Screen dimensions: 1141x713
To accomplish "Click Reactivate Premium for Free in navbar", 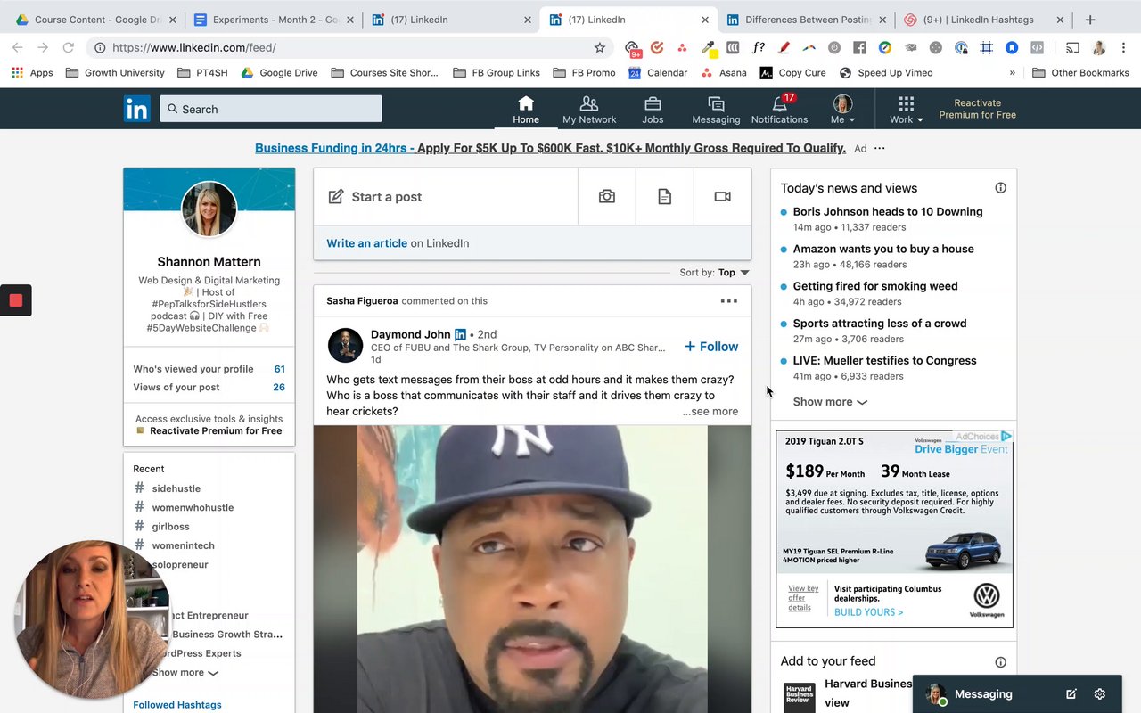I will 977,109.
